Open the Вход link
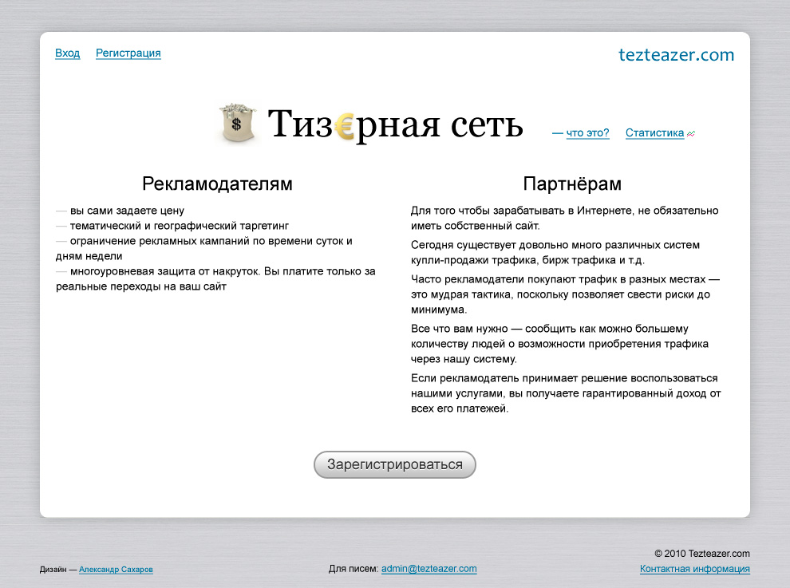This screenshot has height=588, width=790. tap(67, 53)
